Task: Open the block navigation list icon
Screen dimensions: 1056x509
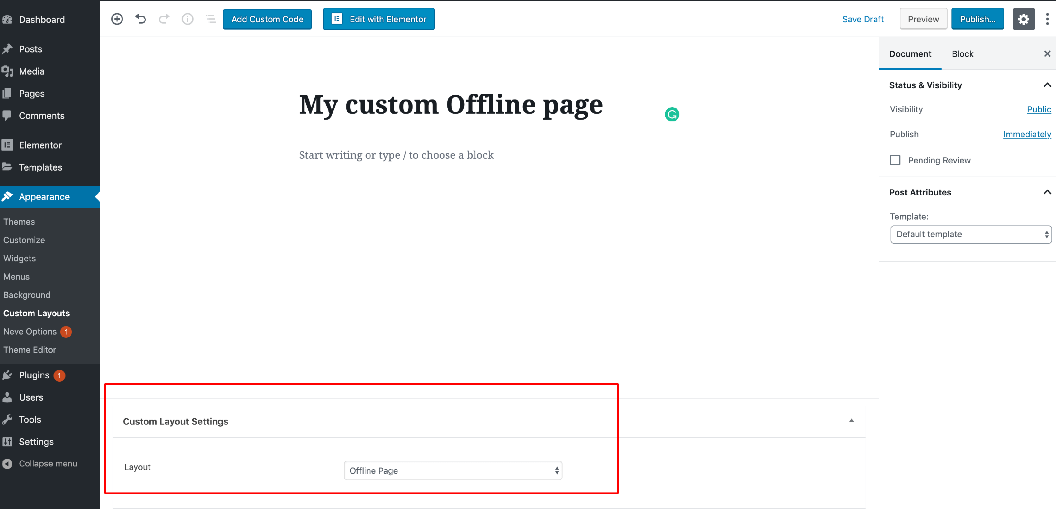Action: pyautogui.click(x=211, y=19)
